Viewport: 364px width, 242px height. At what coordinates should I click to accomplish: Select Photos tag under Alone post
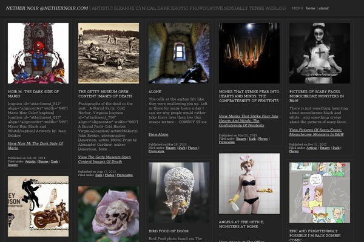click(x=193, y=148)
